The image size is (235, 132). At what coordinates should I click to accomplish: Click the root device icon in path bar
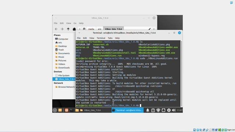(x=84, y=29)
